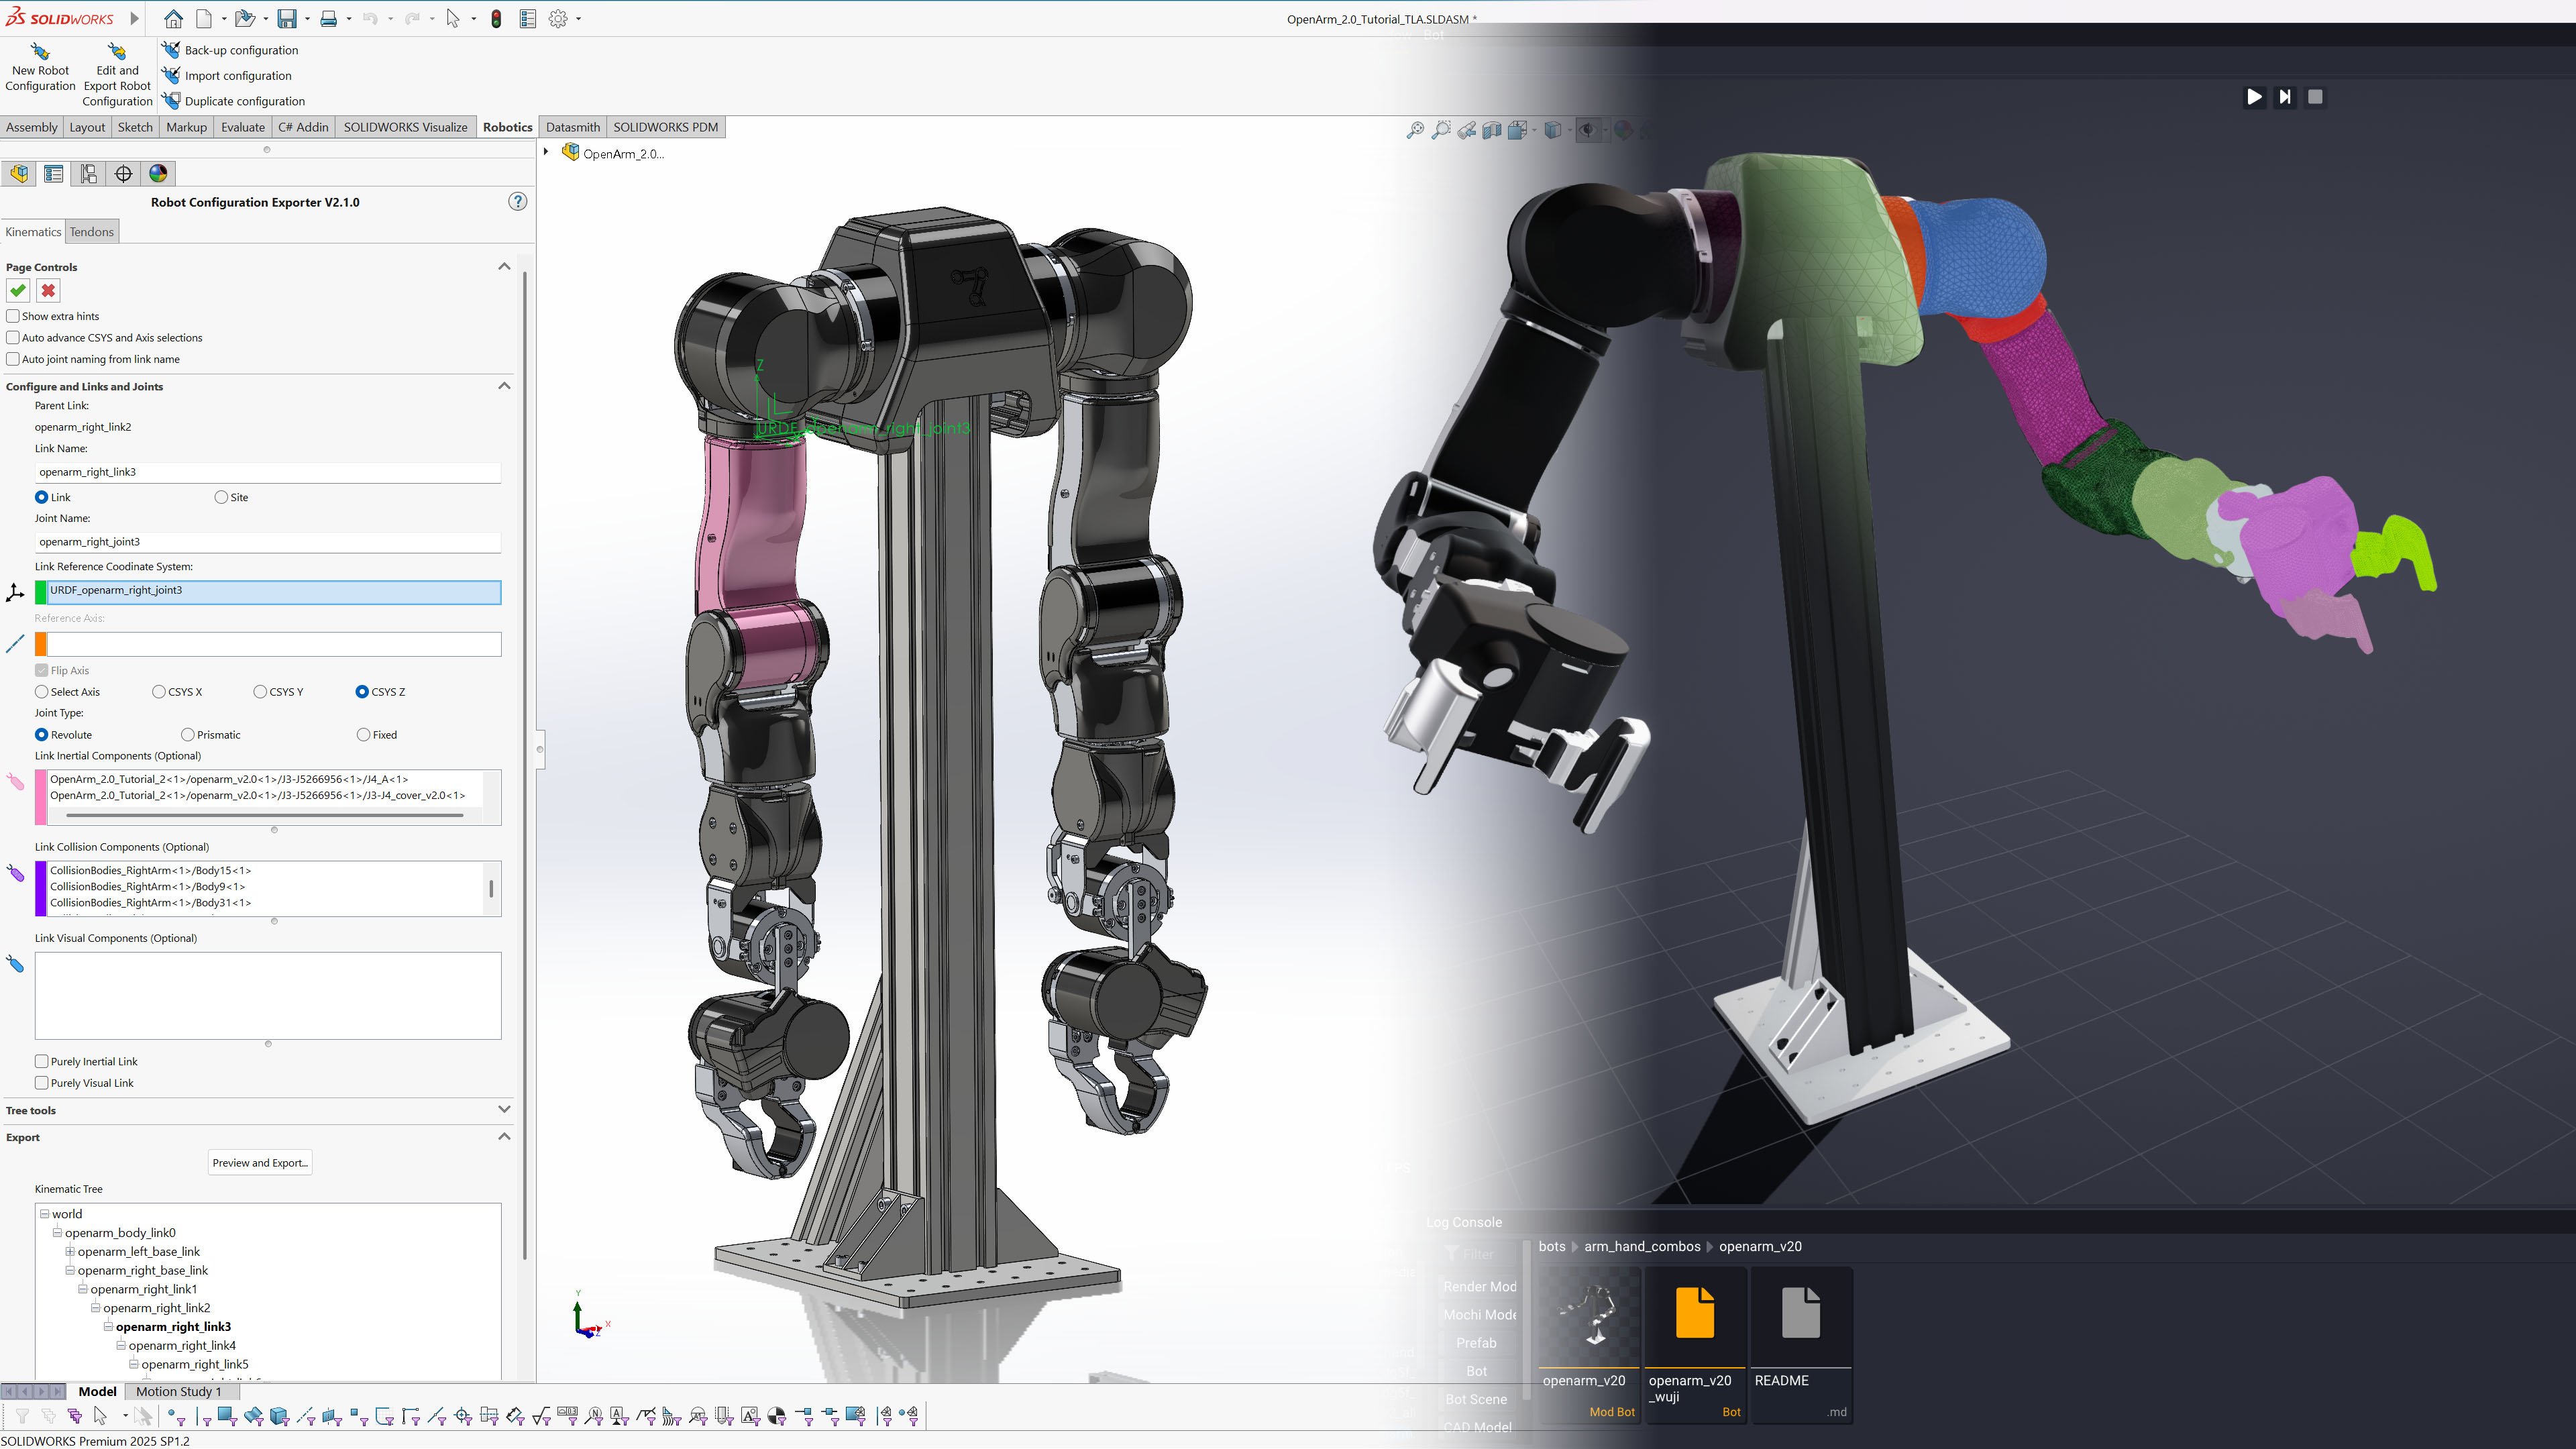
Task: Click the coordinate system selection icon
Action: pyautogui.click(x=15, y=593)
